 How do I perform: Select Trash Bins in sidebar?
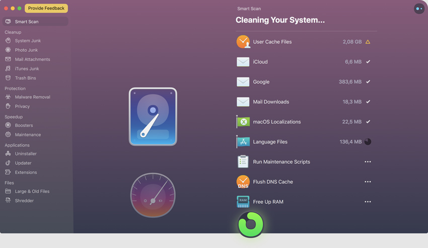25,78
